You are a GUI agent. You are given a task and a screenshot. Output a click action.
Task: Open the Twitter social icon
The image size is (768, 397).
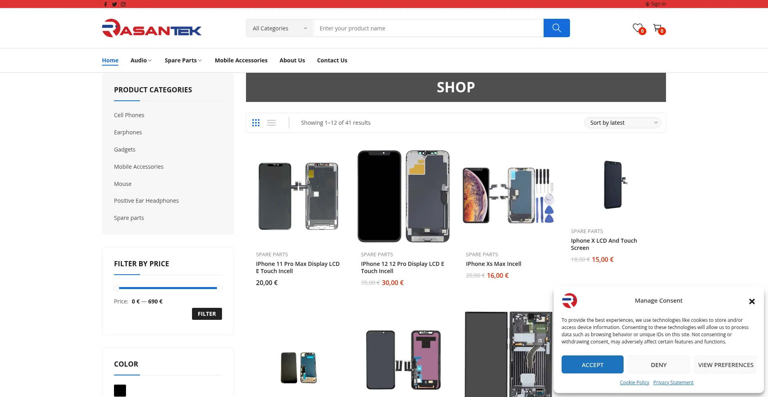[x=114, y=4]
